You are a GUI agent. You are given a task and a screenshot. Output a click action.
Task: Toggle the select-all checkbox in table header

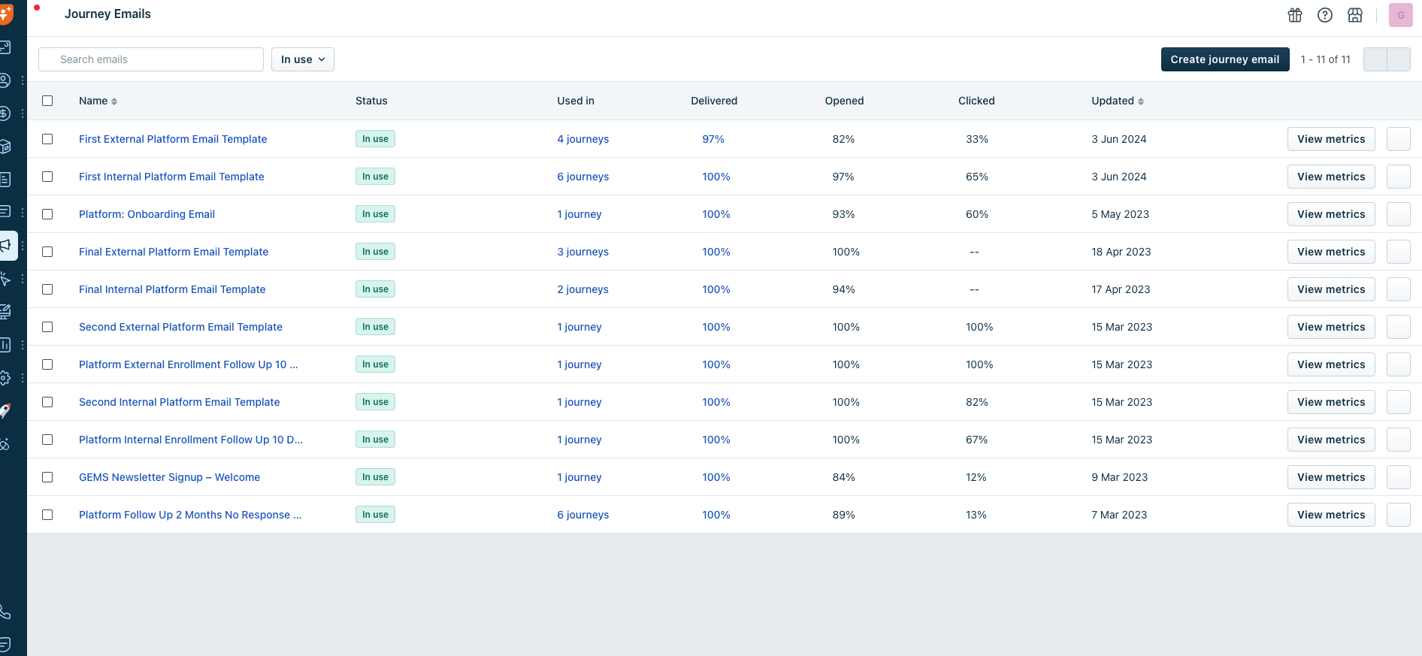[47, 101]
